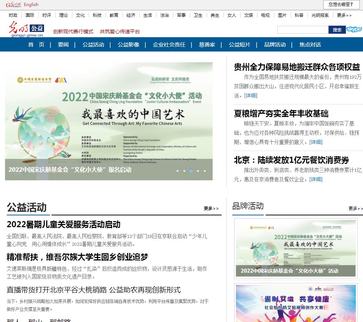
Task: Click the 公益活动 section heading
Action: coord(26,207)
